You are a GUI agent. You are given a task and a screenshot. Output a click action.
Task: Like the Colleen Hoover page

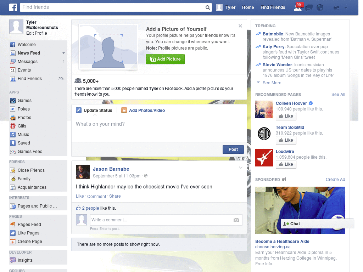(x=286, y=116)
